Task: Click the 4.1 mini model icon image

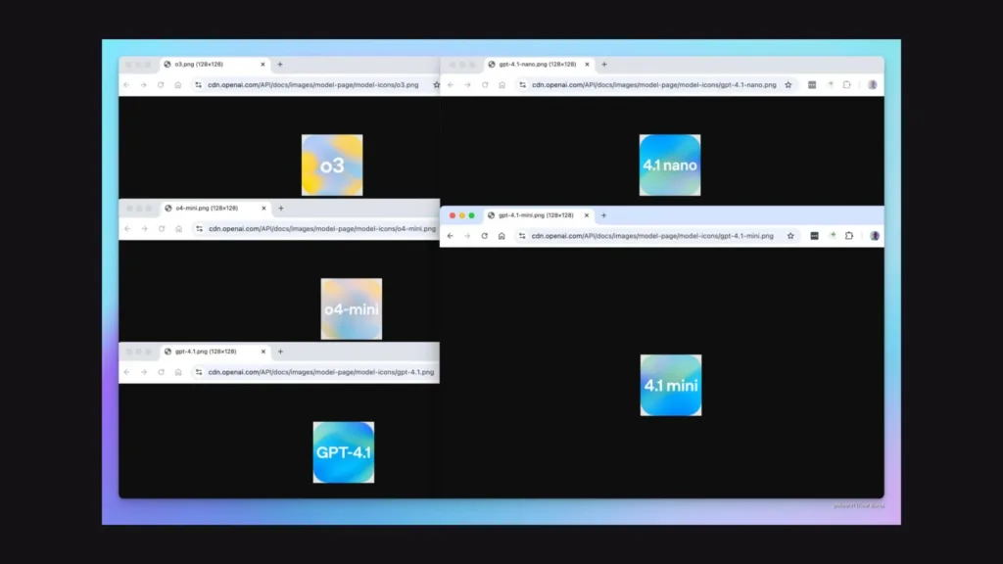Action: (x=670, y=385)
